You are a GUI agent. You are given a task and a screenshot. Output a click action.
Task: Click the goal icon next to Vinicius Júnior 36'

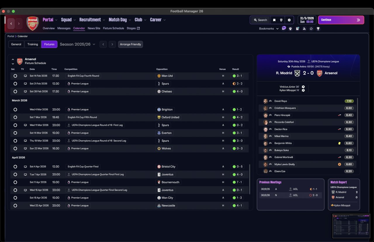click(x=303, y=87)
